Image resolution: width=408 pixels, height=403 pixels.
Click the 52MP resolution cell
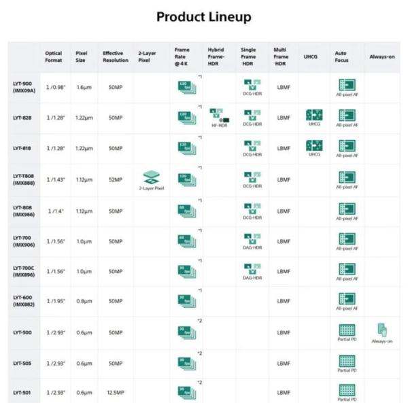point(114,179)
